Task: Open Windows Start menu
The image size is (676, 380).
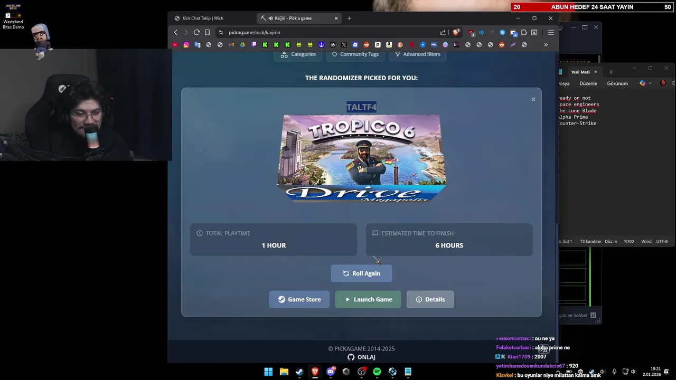Action: pyautogui.click(x=268, y=372)
